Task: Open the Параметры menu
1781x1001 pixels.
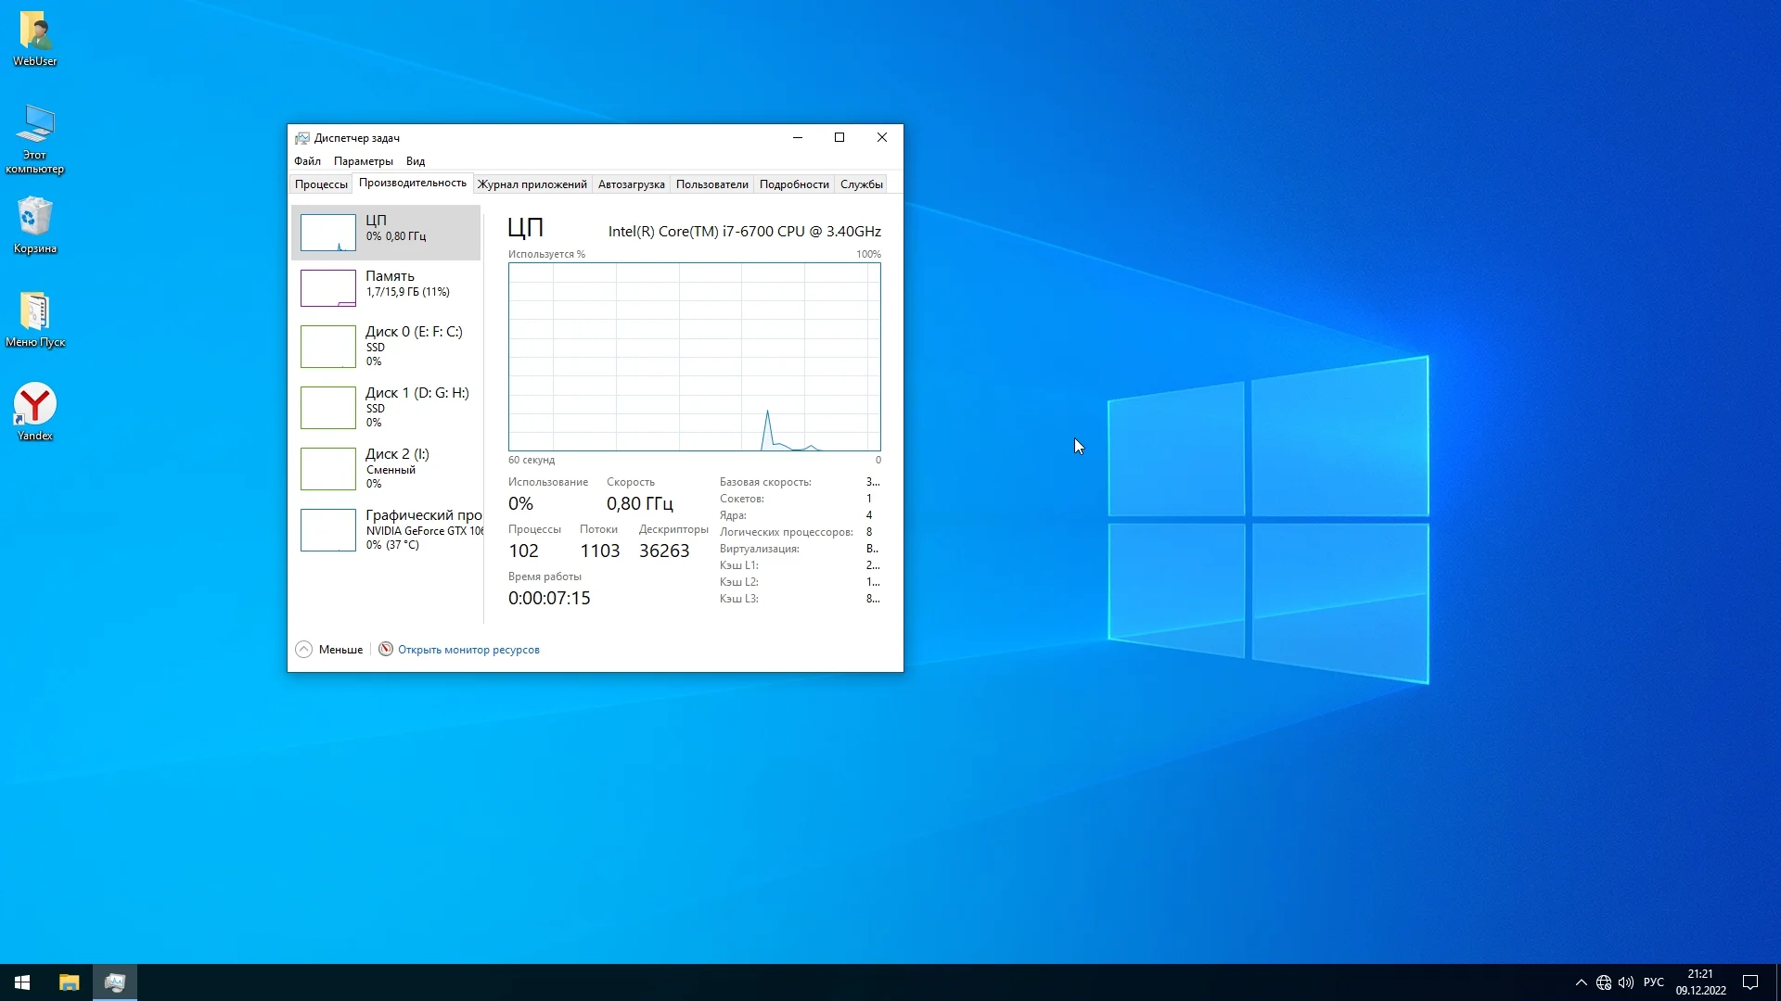Action: (363, 161)
